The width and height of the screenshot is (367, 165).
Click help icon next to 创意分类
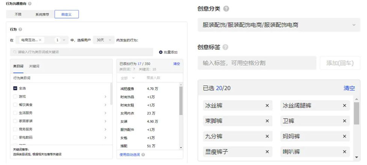227,9
